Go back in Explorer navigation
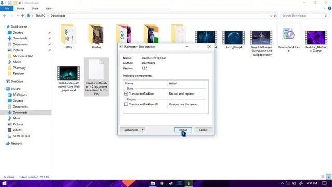 click(x=5, y=16)
